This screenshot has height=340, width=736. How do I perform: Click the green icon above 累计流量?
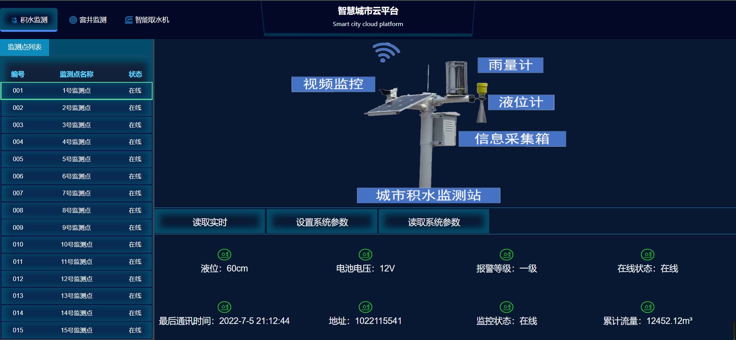[x=647, y=307]
